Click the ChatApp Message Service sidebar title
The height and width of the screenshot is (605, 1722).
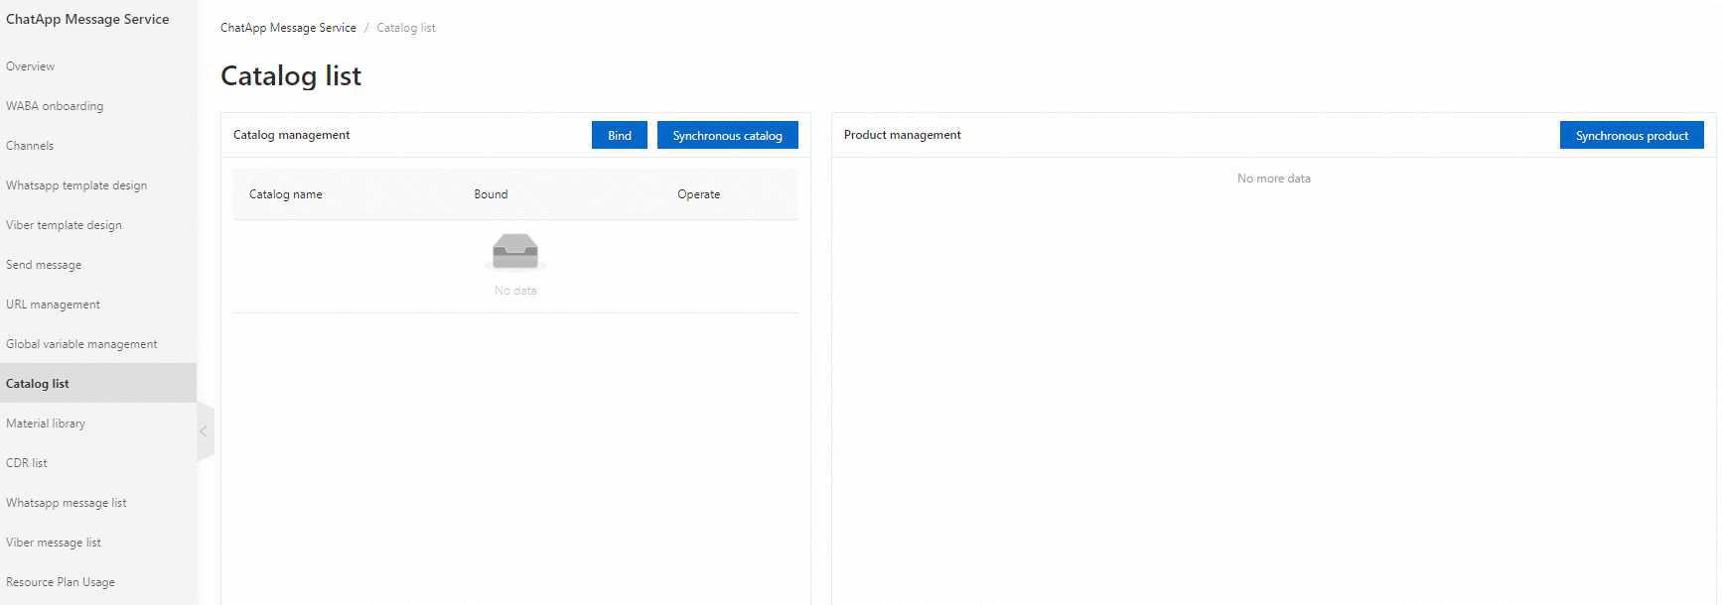click(x=87, y=19)
